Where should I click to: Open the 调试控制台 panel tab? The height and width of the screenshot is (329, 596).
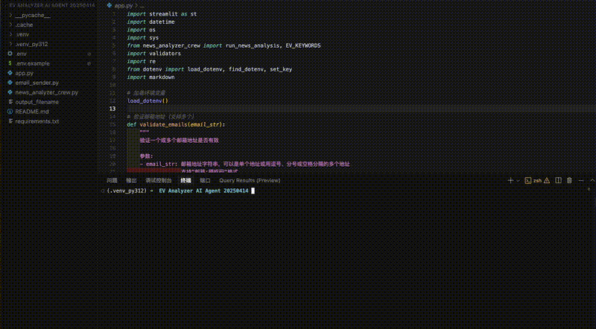(159, 180)
